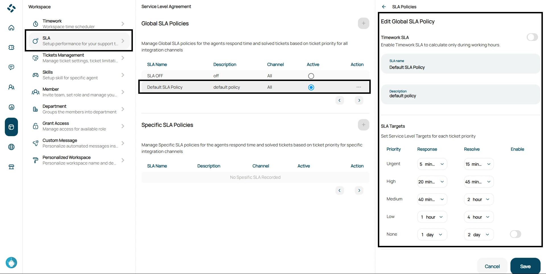Add a new Specific SLA policy
The width and height of the screenshot is (546, 274).
click(x=363, y=125)
